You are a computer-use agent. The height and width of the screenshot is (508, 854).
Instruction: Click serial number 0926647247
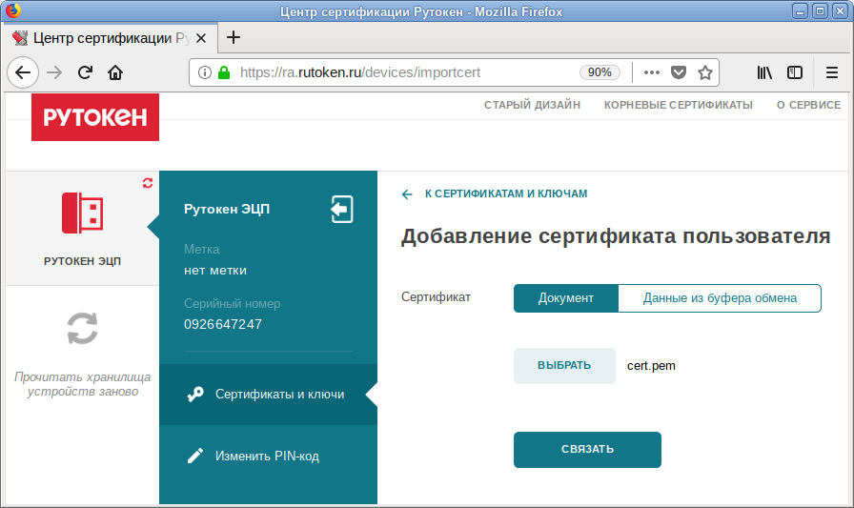223,324
